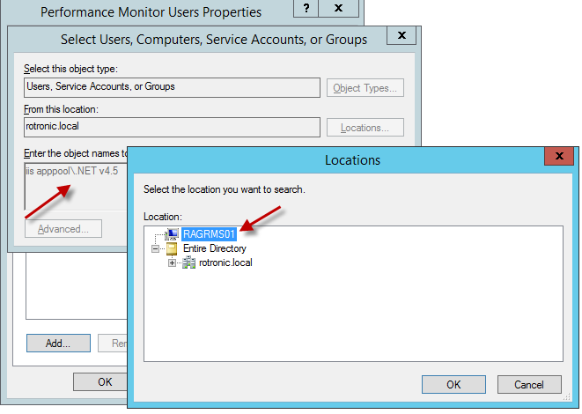Screen dimensions: 582x414
Task: Close the Locations dialog window
Action: tap(559, 156)
